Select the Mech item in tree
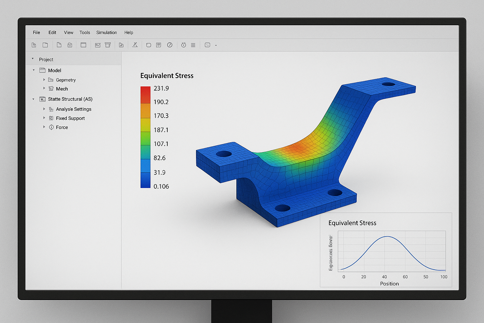484x323 pixels. point(62,89)
